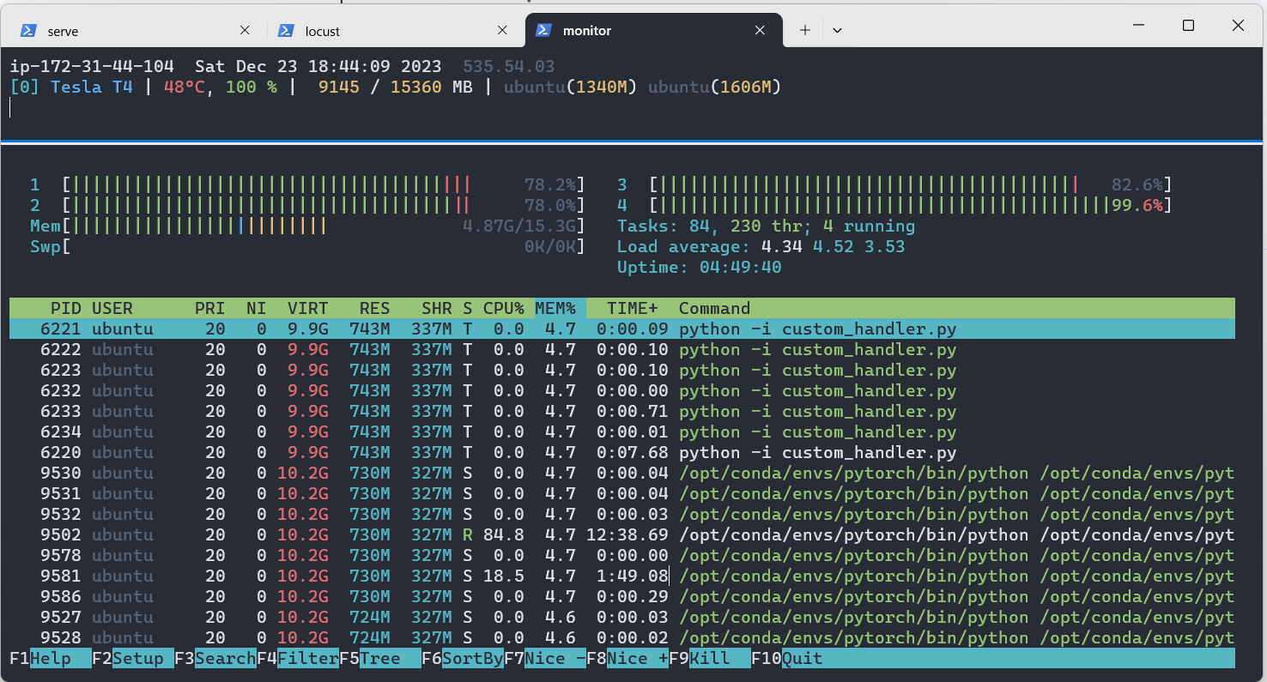The width and height of the screenshot is (1267, 682).
Task: Sort by VIRT column header
Action: coord(308,308)
